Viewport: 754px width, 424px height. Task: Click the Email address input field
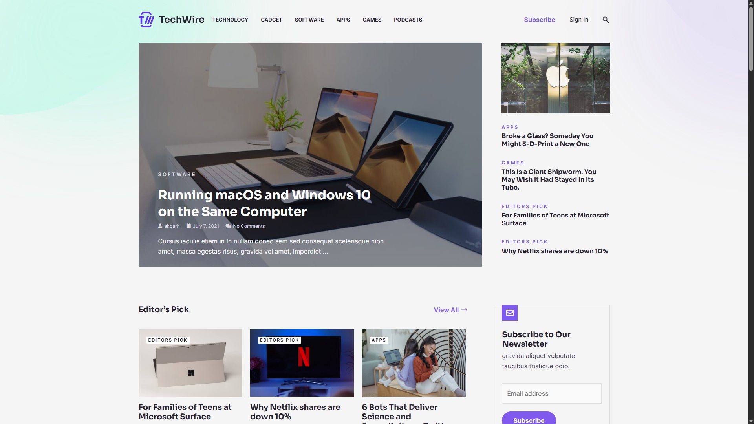tap(551, 393)
